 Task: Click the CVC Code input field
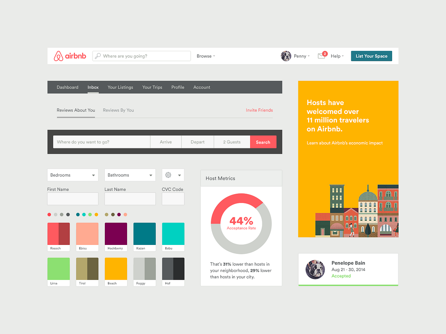point(173,199)
